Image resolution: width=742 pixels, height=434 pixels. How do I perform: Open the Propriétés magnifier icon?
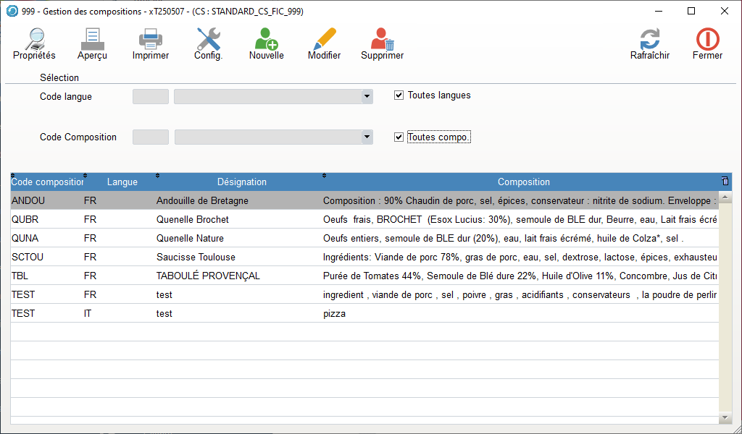(x=34, y=40)
